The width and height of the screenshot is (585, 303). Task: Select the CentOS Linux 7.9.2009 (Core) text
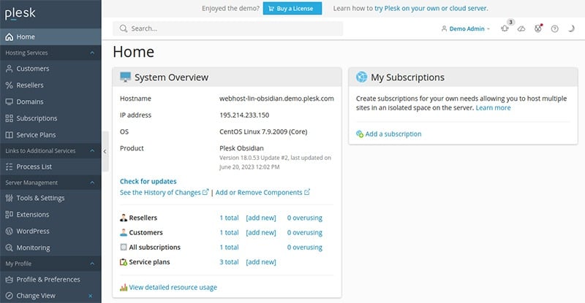263,131
